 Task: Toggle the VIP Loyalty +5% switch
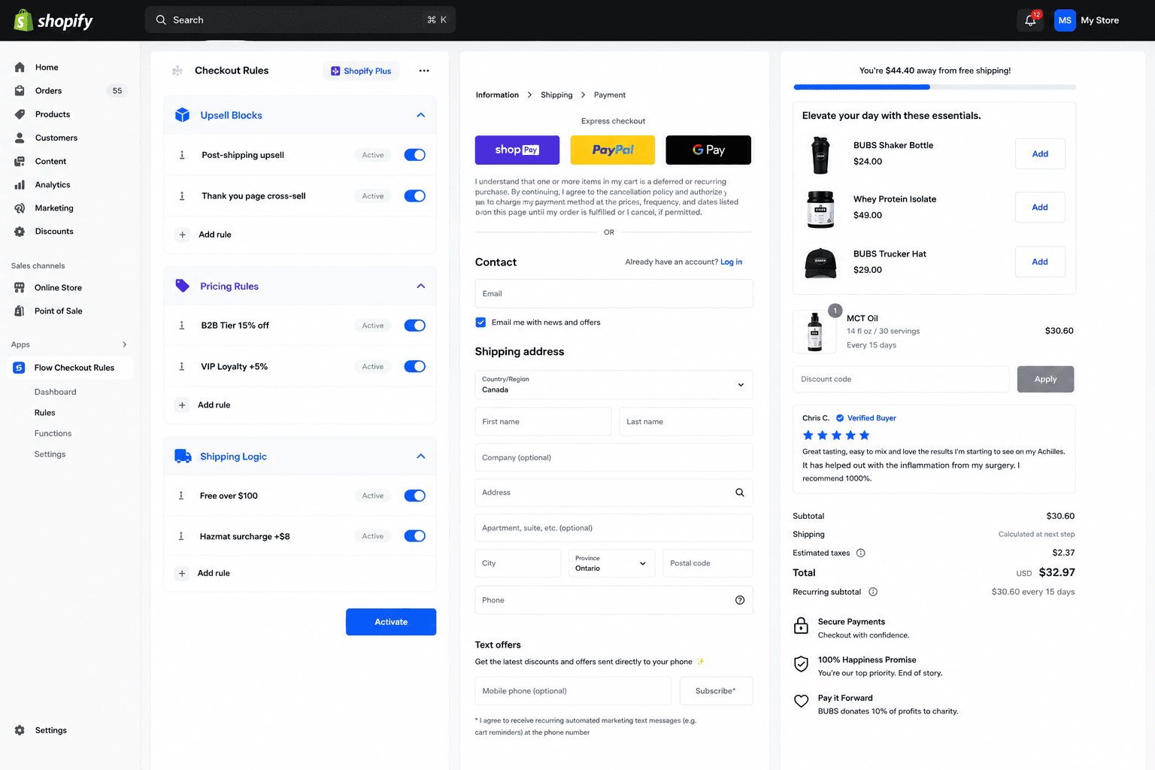(415, 366)
